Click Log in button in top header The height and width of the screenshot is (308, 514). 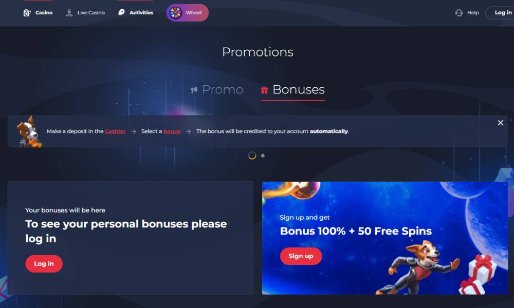(501, 13)
